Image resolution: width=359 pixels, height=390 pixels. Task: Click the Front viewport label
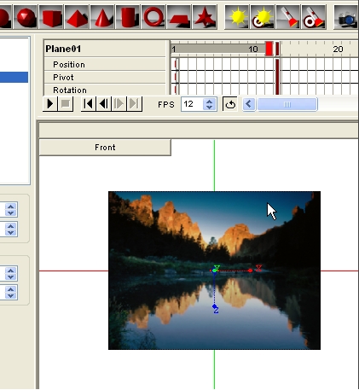105,148
